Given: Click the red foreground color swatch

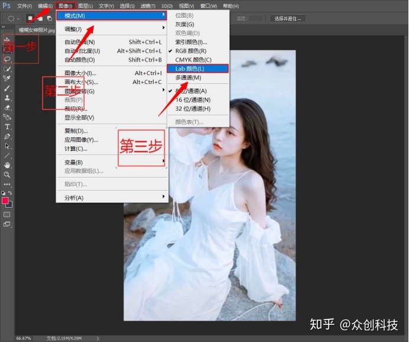Looking at the screenshot, I should [x=5, y=200].
